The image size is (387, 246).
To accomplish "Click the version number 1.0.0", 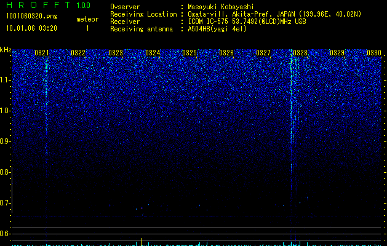I will pos(84,5).
